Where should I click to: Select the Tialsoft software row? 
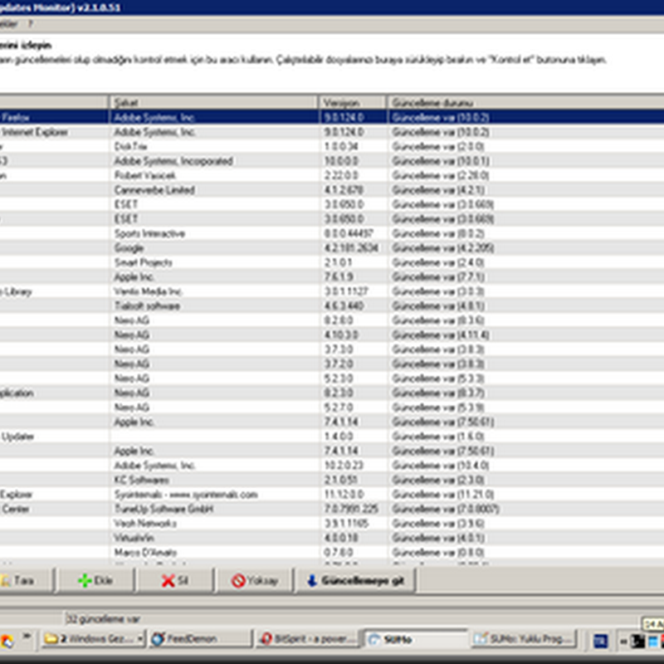(x=332, y=305)
